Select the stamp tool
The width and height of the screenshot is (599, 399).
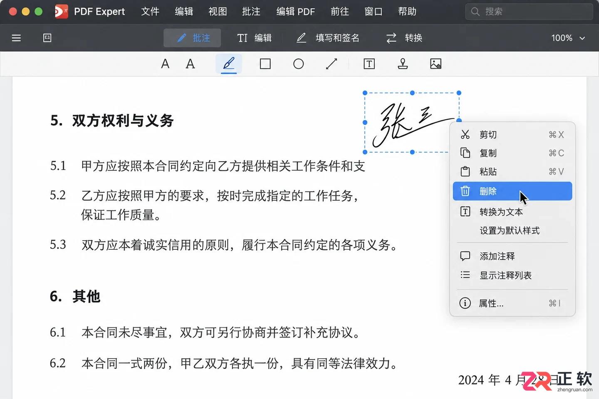click(x=403, y=64)
